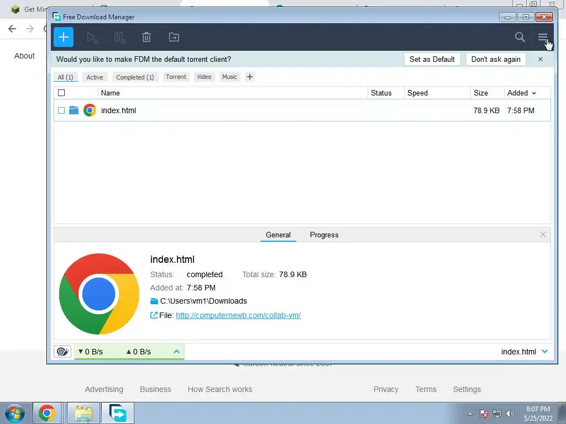Viewport: 566px width, 424px height.
Task: Move download with folder arrow icon
Action: [174, 37]
